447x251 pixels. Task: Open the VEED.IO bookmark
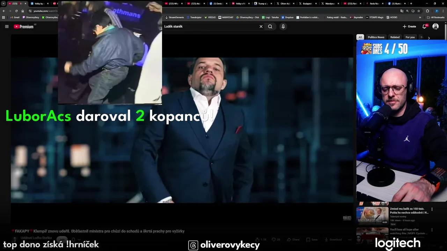coord(210,17)
